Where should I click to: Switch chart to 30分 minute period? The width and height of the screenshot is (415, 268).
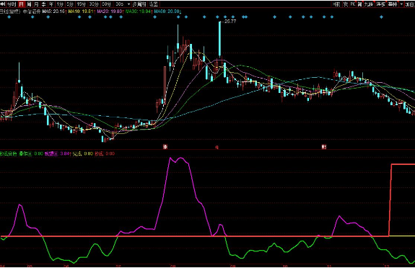(93, 4)
